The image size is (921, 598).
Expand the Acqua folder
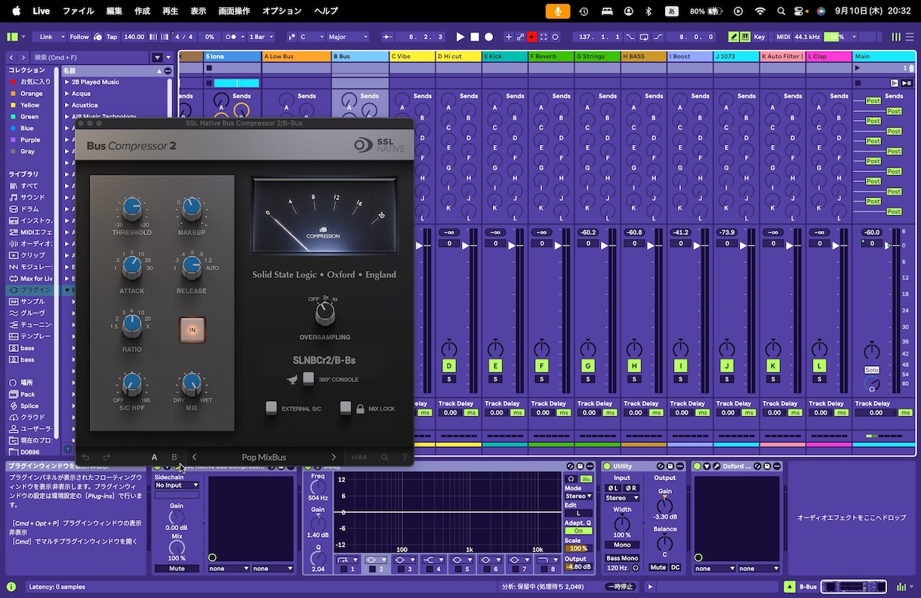pyautogui.click(x=66, y=94)
